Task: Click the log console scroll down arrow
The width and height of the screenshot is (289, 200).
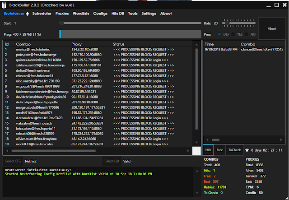Action: (197, 193)
